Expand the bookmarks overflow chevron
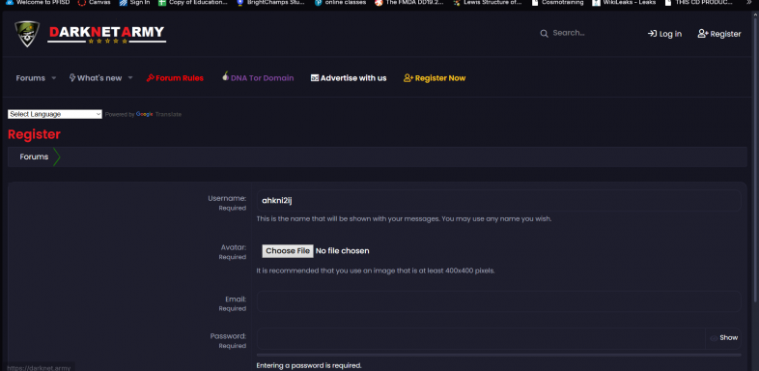The width and height of the screenshot is (759, 371). pos(749,3)
